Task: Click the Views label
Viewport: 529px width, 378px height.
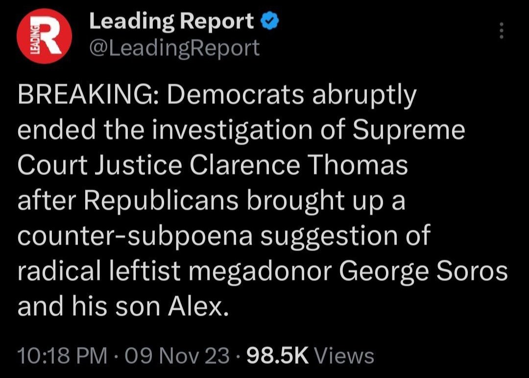Action: [344, 355]
